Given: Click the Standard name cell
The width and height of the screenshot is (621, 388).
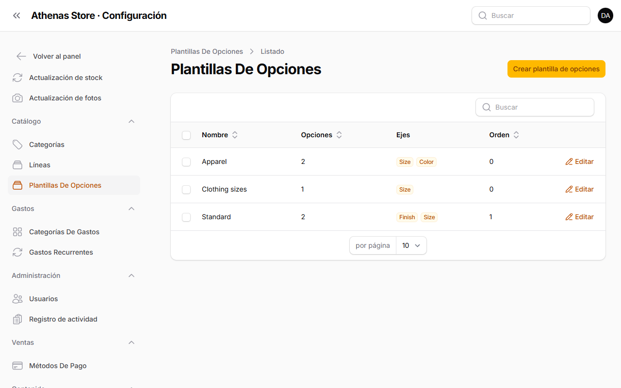Looking at the screenshot, I should 216,217.
